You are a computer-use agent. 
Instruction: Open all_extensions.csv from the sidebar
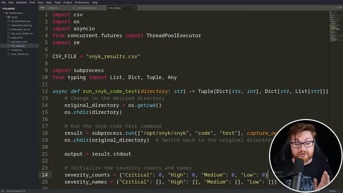coord(21,21)
